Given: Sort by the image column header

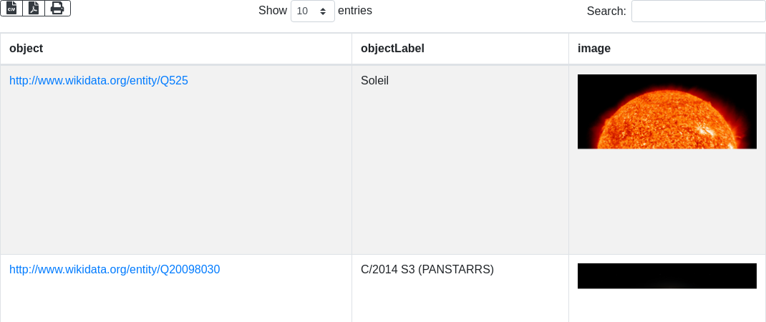Looking at the screenshot, I should coord(593,49).
